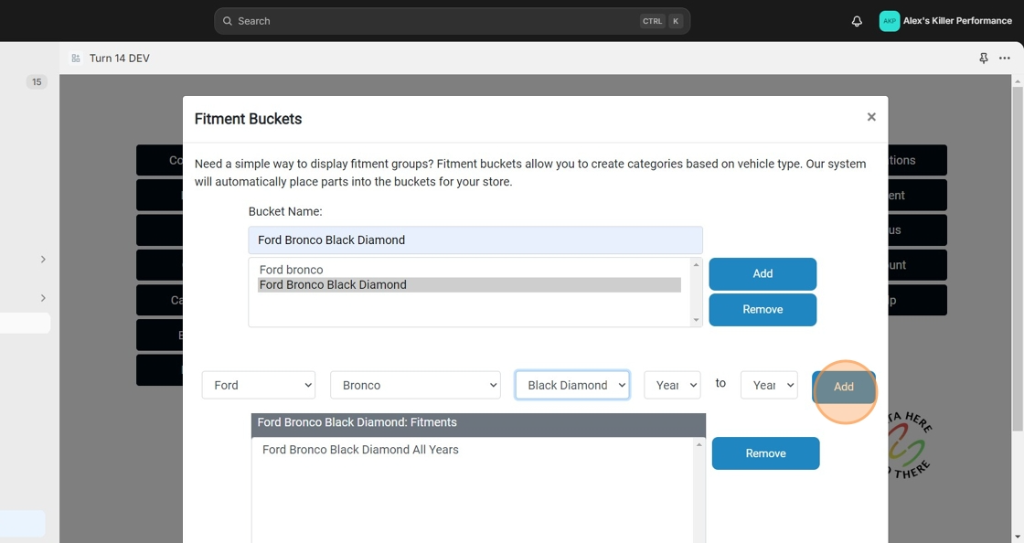Click the search magnifier icon
1024x543 pixels.
tap(228, 21)
